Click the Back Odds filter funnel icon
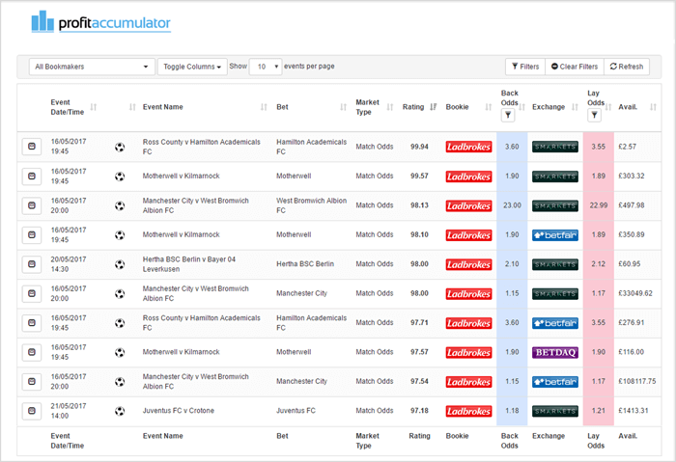 [x=510, y=115]
